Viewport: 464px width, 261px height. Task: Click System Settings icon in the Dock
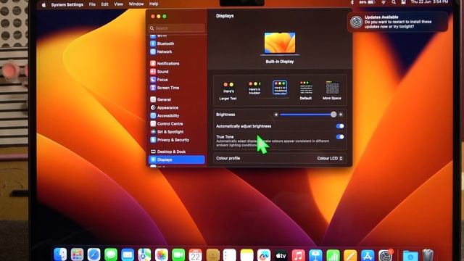[x=385, y=255]
